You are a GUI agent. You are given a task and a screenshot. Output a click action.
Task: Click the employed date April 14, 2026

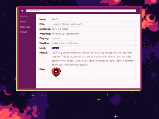click(60, 29)
